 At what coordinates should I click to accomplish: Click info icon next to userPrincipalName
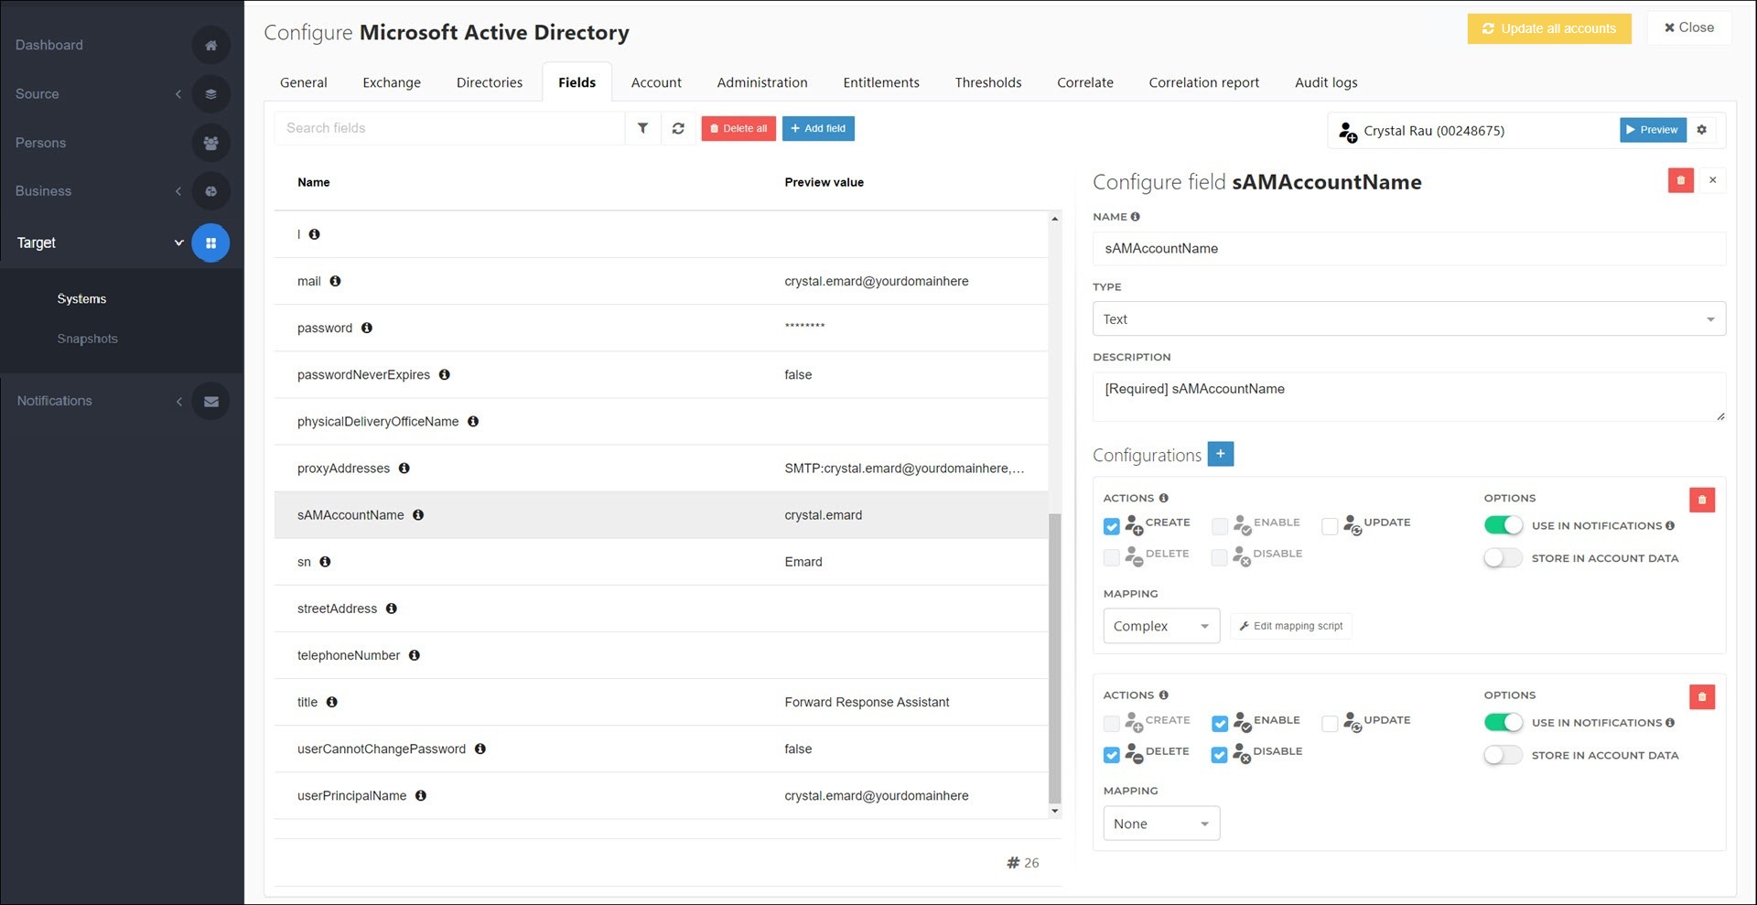421,795
